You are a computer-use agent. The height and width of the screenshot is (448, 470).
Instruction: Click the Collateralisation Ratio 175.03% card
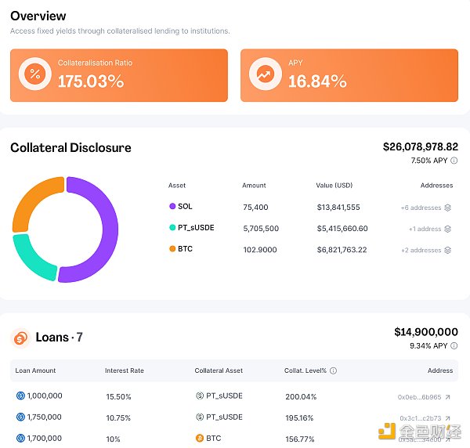[x=119, y=75]
